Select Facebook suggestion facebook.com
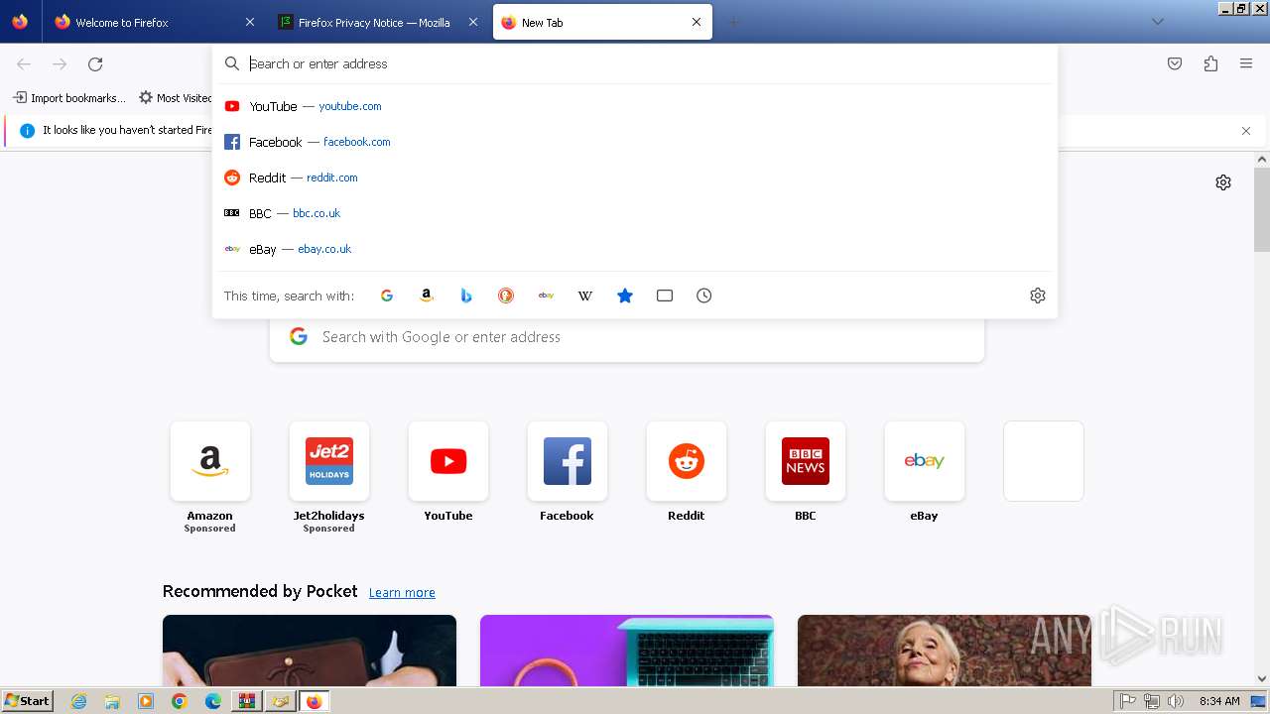The width and height of the screenshot is (1270, 714). pyautogui.click(x=635, y=142)
